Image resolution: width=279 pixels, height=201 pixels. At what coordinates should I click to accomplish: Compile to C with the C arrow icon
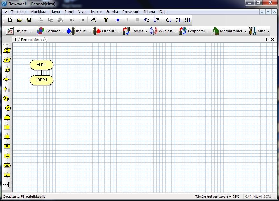pyautogui.click(x=168, y=20)
